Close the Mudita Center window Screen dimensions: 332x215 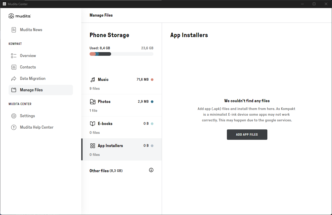326,4
